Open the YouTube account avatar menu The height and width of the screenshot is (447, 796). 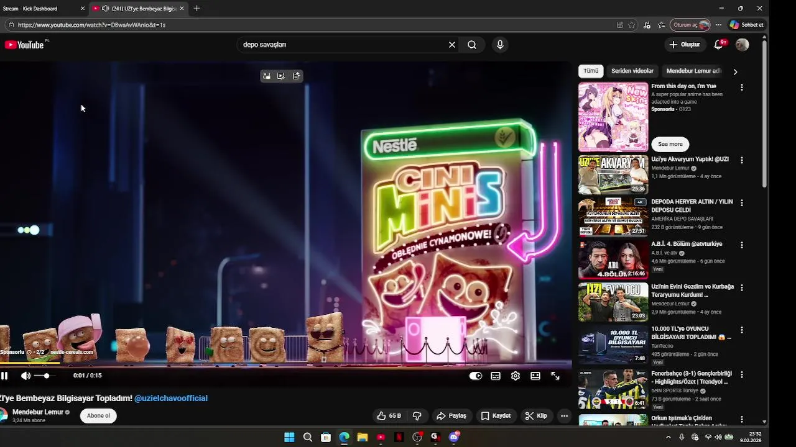click(x=743, y=45)
